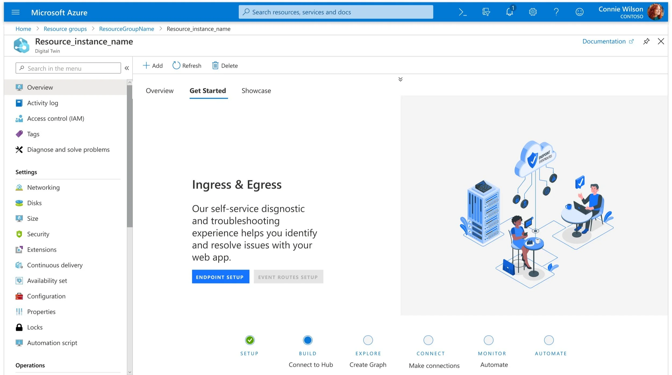Screen dimensions: 672x375
Task: Expand the double-chevron essentials section
Action: pyautogui.click(x=400, y=79)
